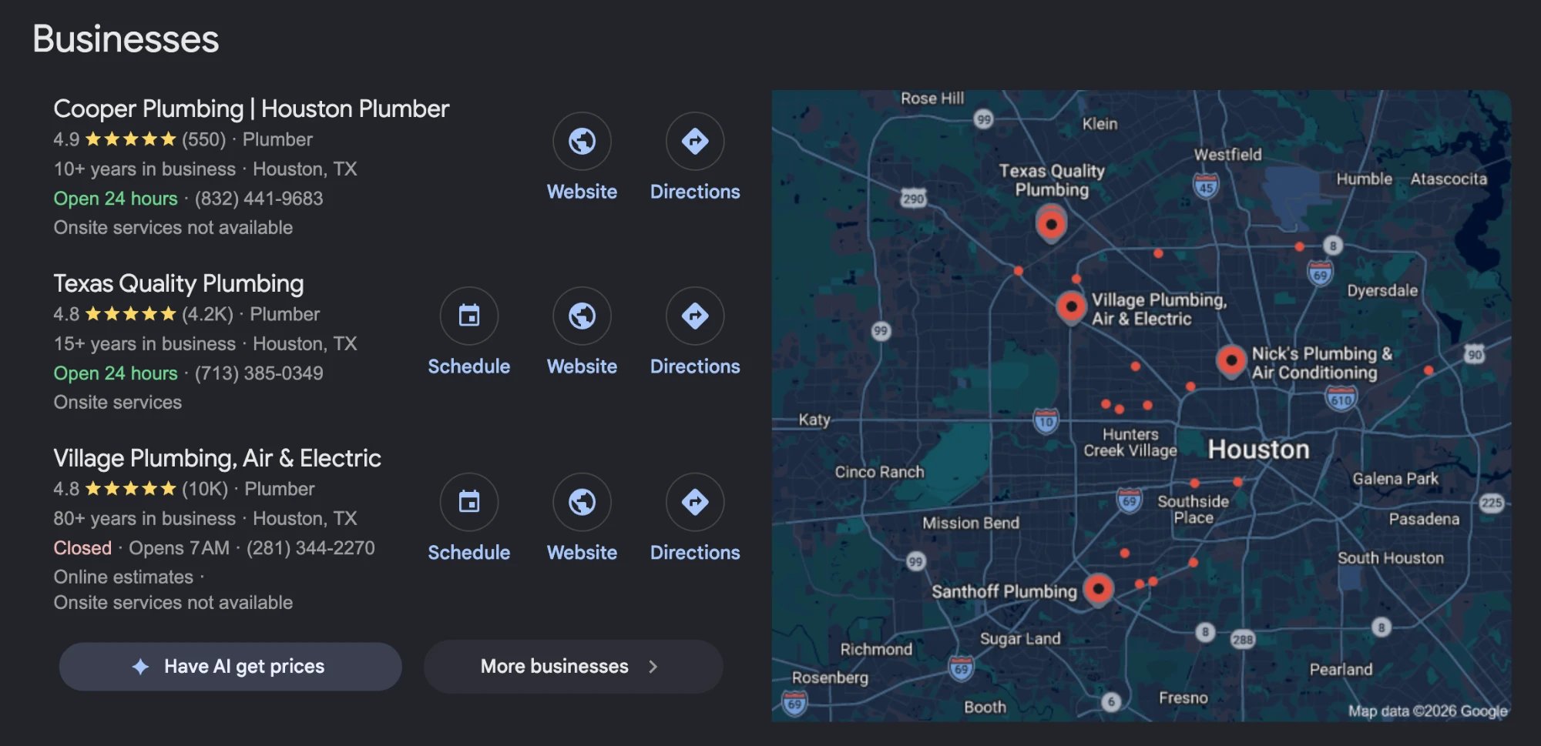Click the Houston city label on the map
The image size is (1541, 746).
point(1258,450)
